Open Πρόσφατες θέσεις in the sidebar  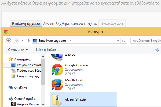pos(29,71)
